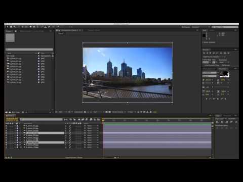
Task: Select the Puppet Pin tool
Action: 58,27
